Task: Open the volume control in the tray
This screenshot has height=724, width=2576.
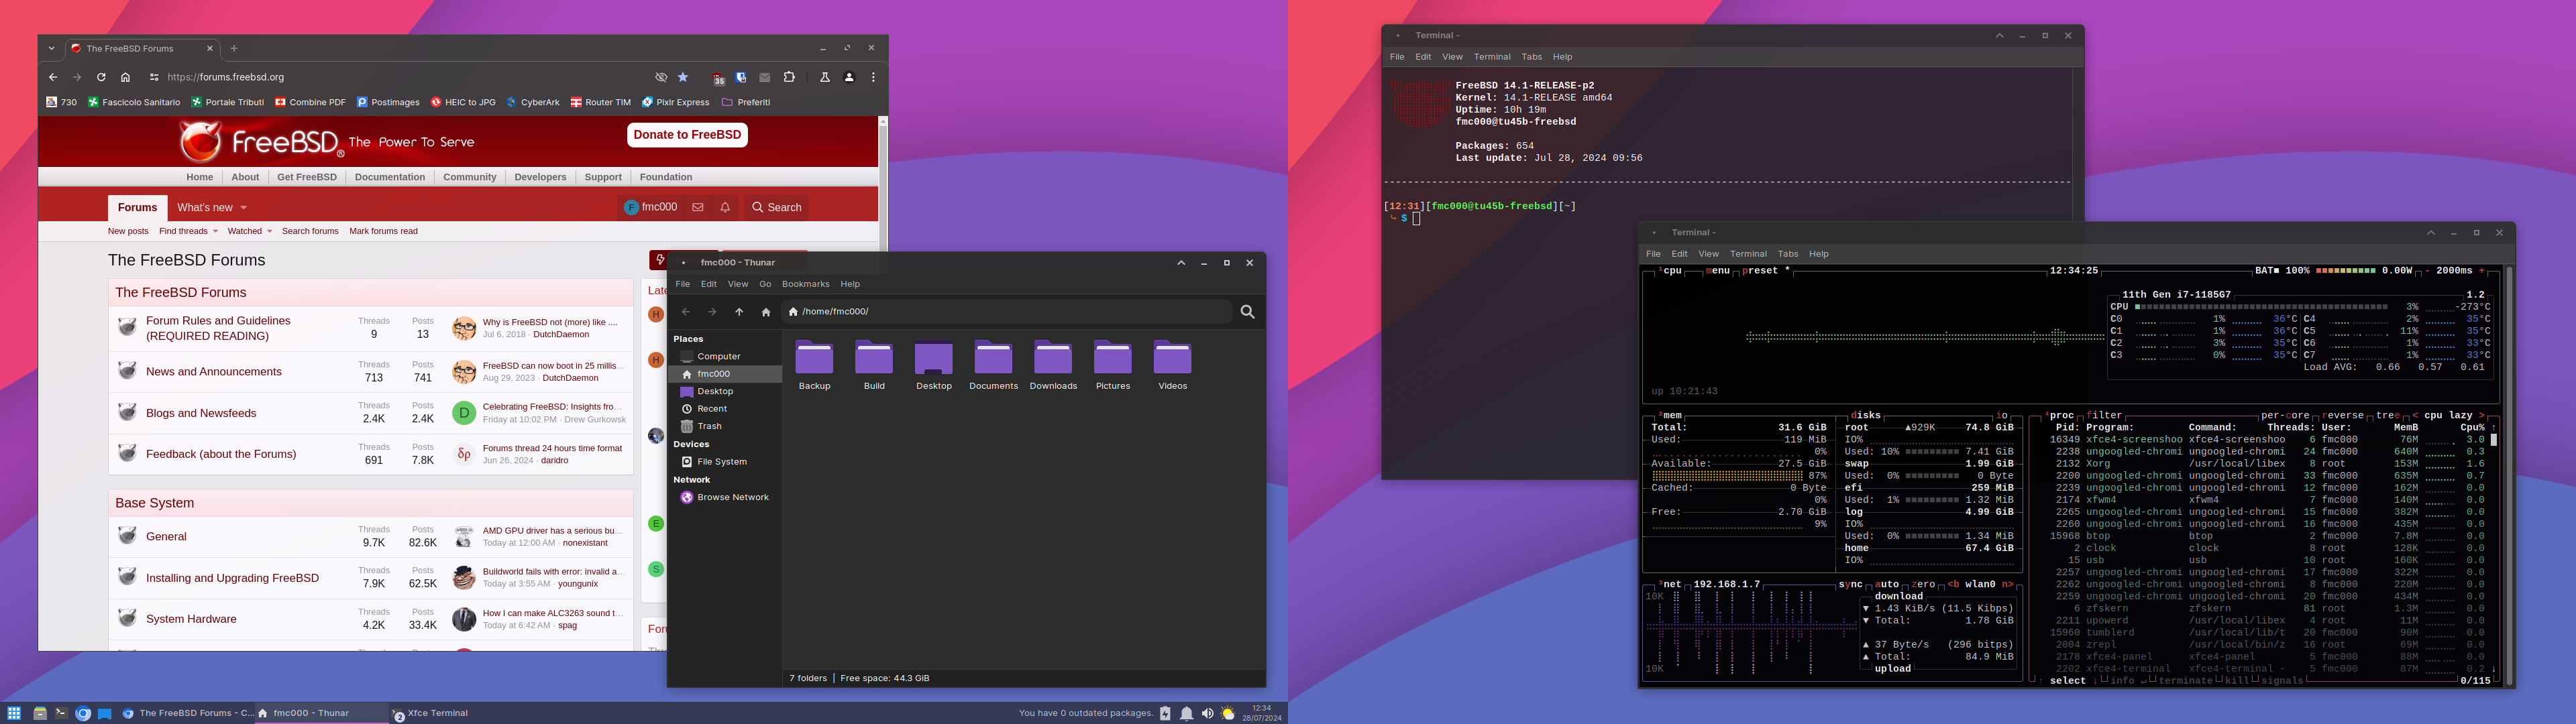Action: click(1207, 713)
